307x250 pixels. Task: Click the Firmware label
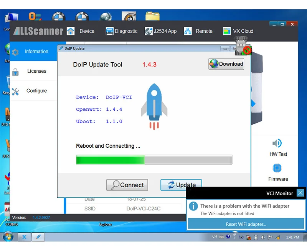click(x=278, y=179)
